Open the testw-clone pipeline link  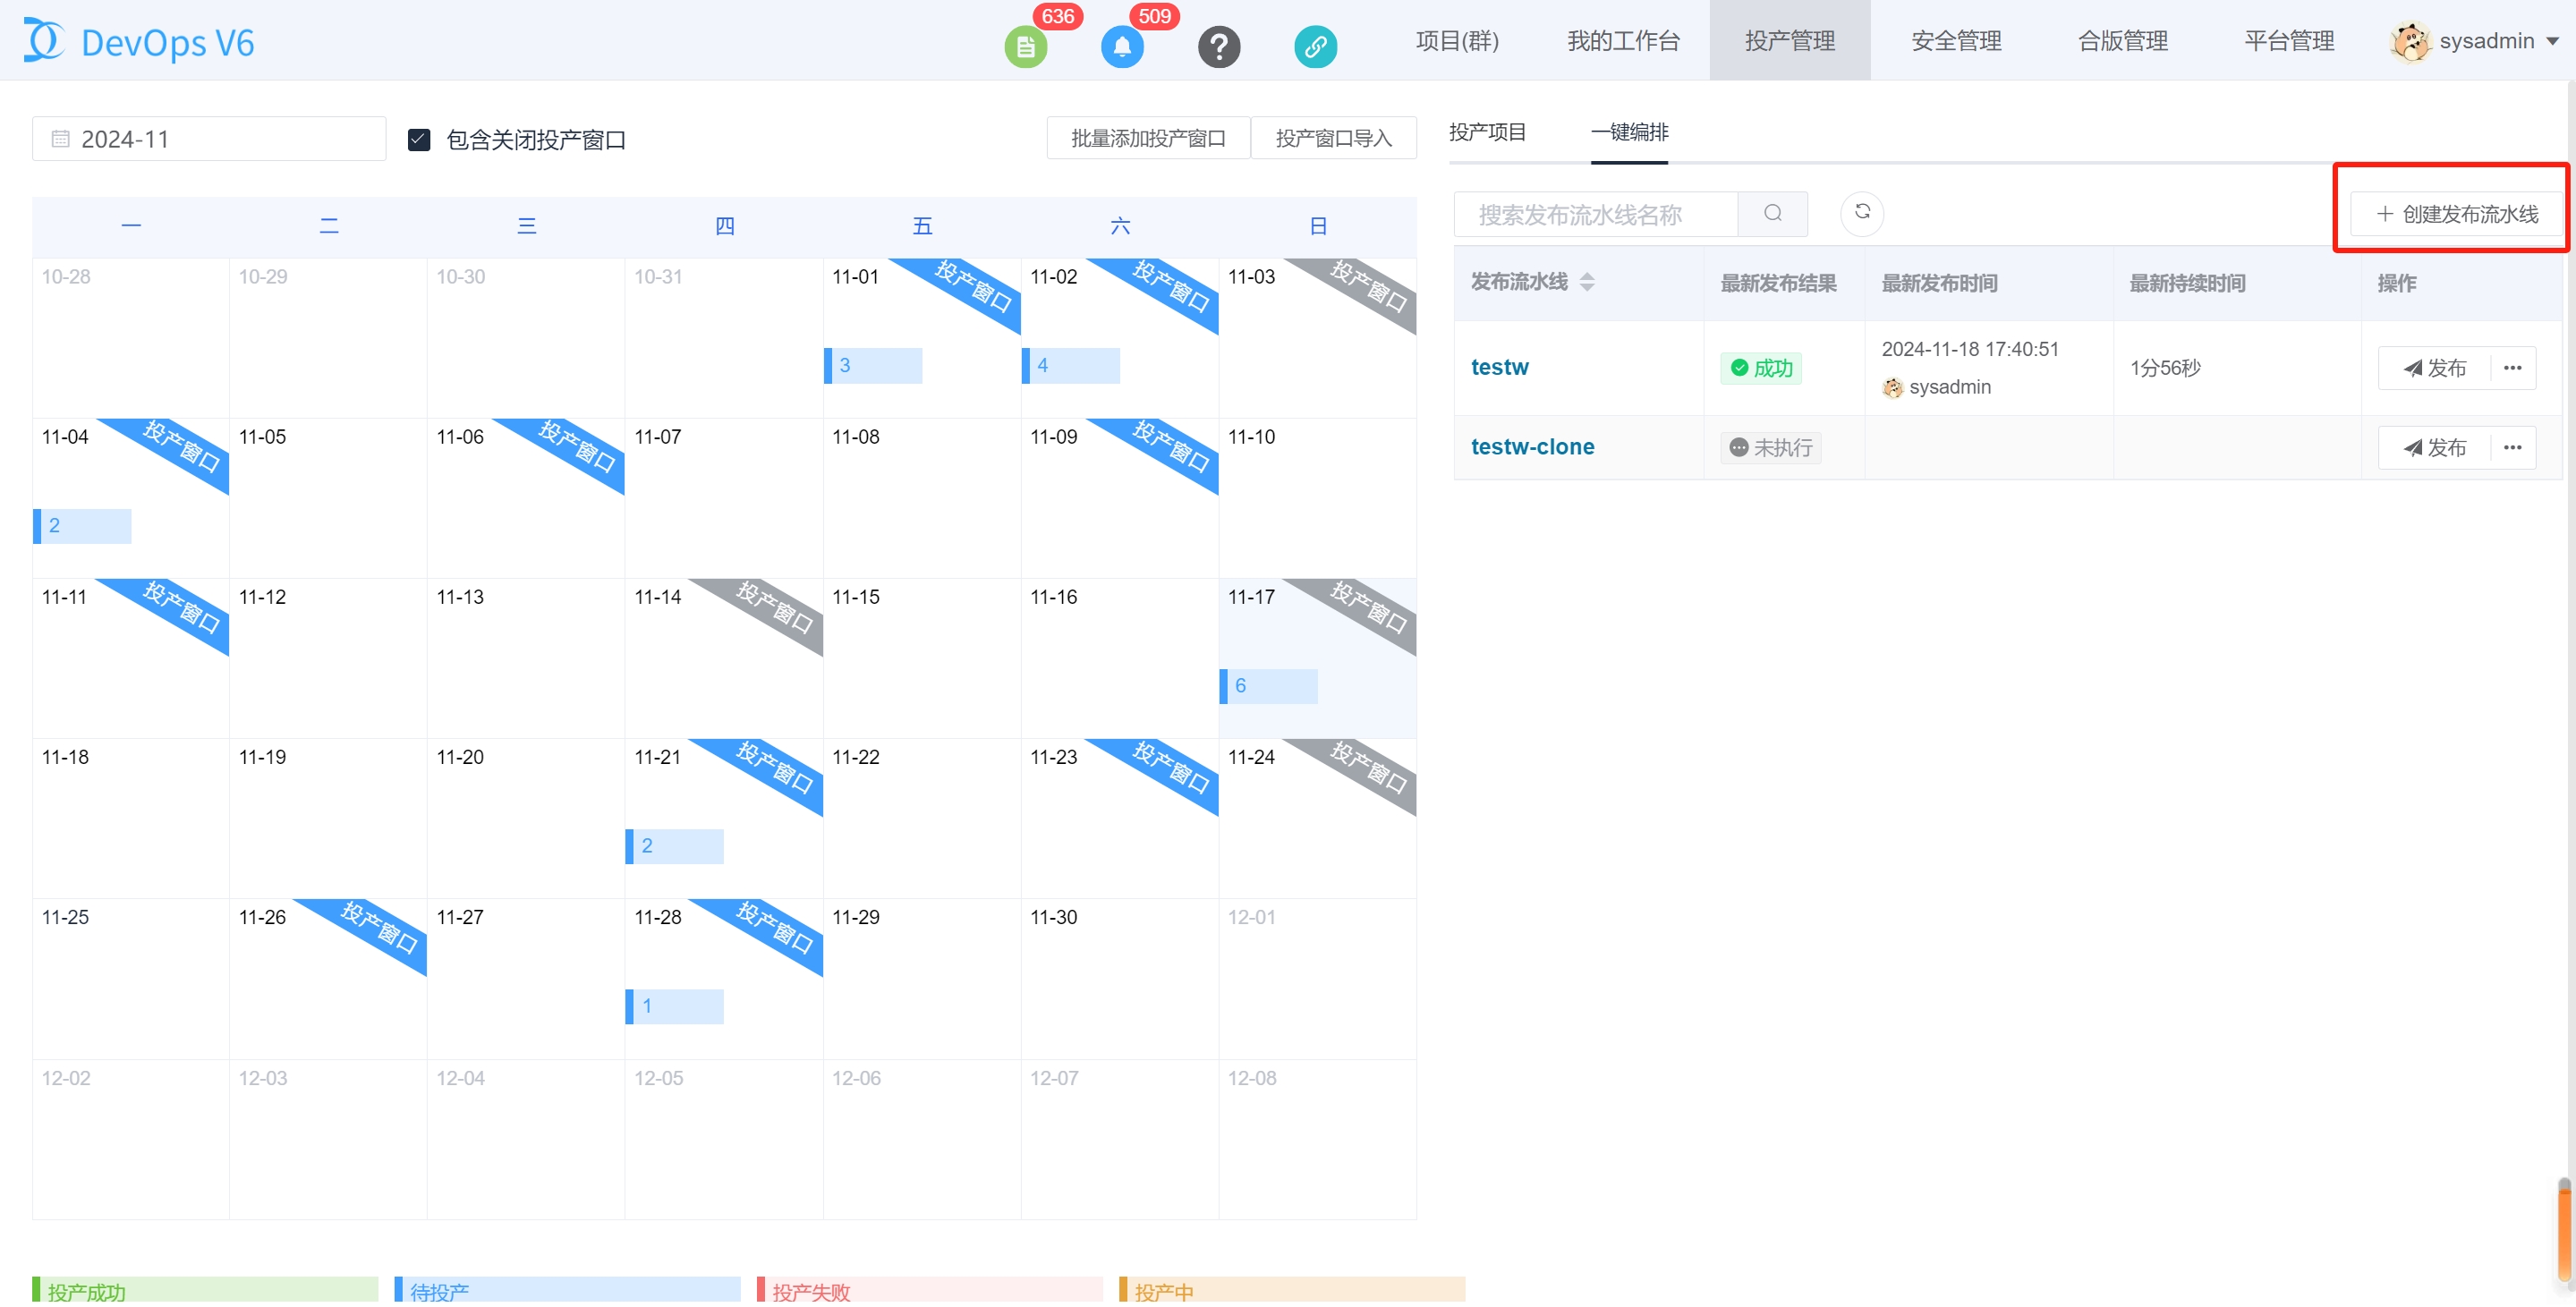point(1531,447)
